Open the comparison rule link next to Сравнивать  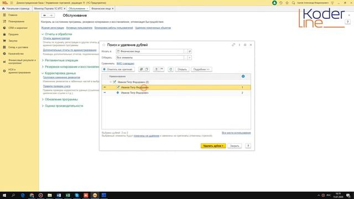coord(126,64)
